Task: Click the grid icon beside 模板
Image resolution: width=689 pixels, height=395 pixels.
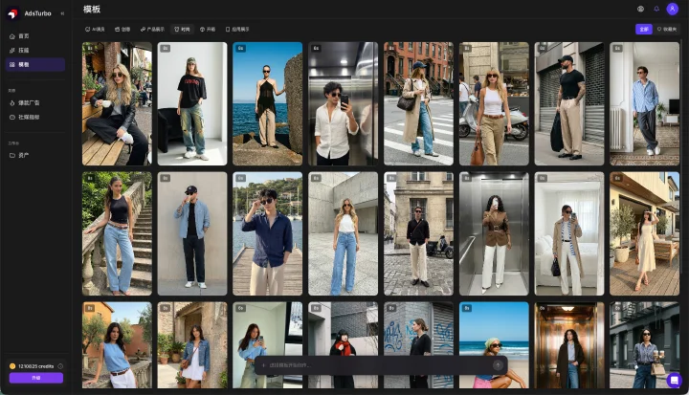Action: 12,65
